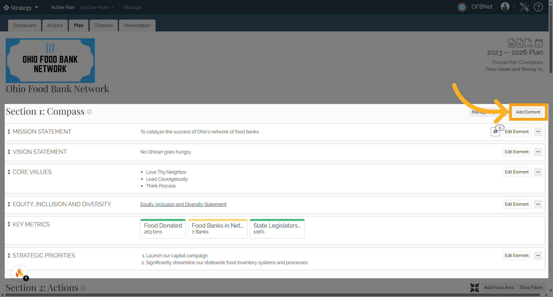Viewport: 553px width, 297px height.
Task: Click the Section 1 Compass info icon
Action: [x=89, y=112]
